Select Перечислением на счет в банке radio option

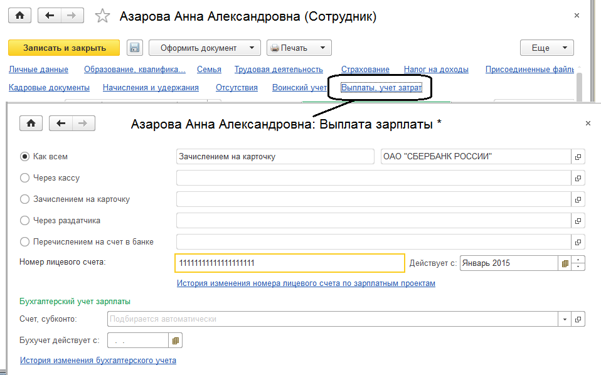(24, 242)
